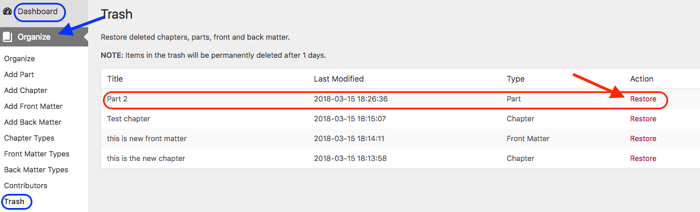
Task: Restore the Part 2 item
Action: tap(643, 99)
